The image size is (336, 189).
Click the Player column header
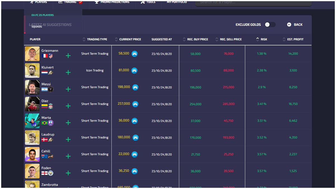(35, 39)
